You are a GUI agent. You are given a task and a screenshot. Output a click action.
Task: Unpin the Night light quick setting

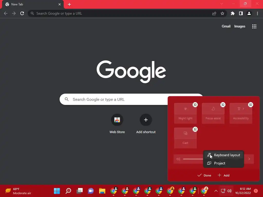195,105
